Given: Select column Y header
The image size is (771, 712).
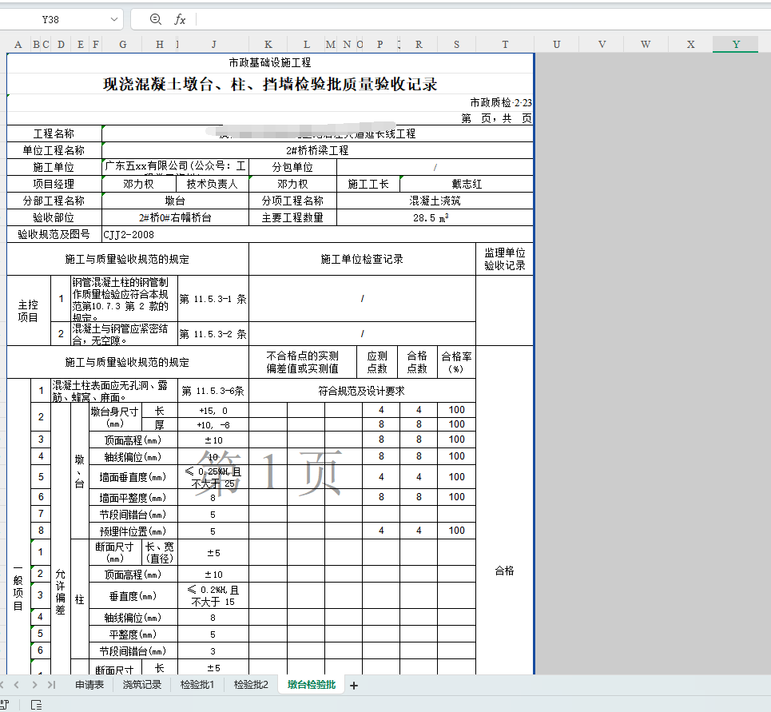Looking at the screenshot, I should (x=735, y=45).
